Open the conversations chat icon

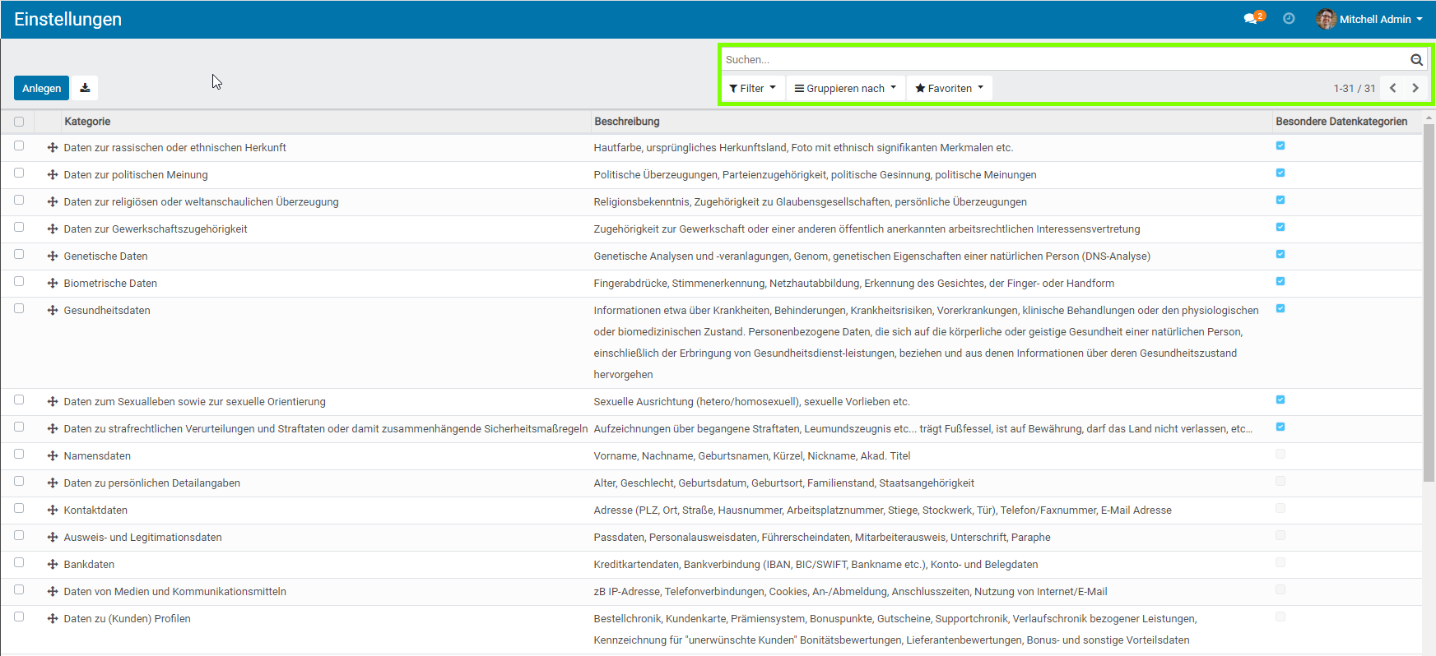tap(1252, 19)
